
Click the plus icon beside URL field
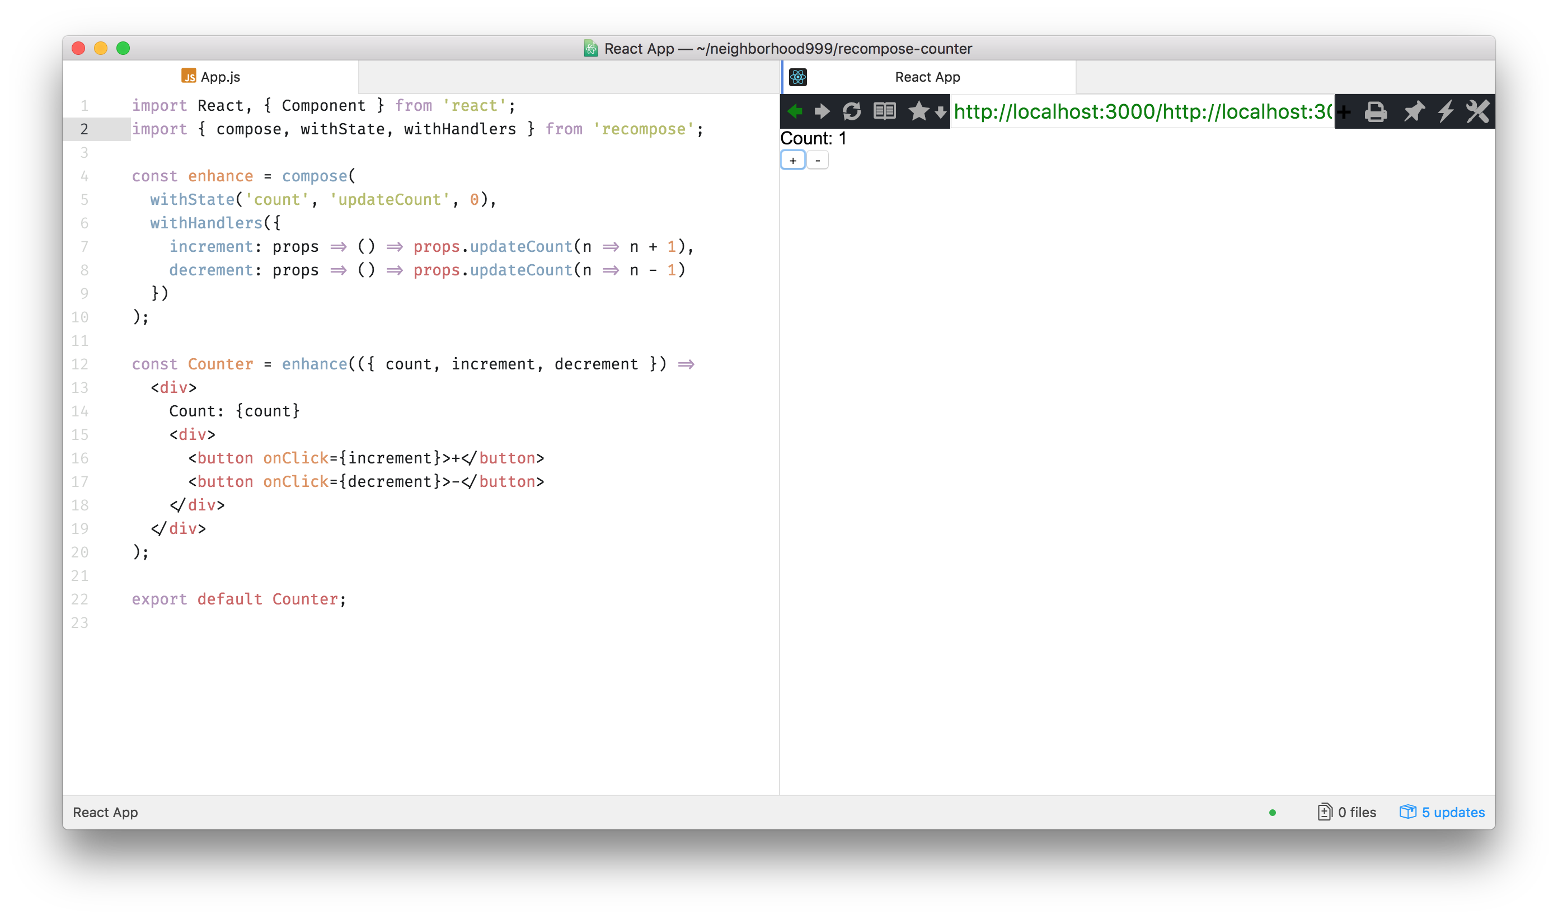pos(1344,112)
